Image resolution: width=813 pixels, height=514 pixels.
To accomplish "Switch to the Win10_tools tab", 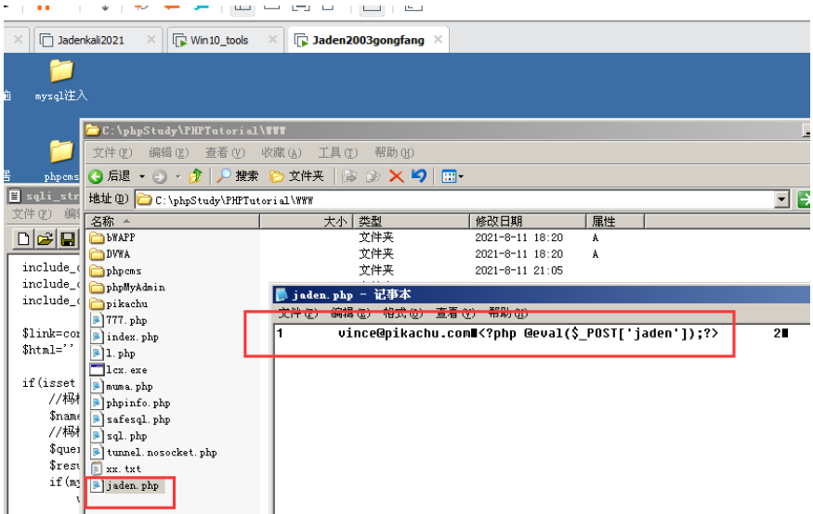I will (219, 40).
